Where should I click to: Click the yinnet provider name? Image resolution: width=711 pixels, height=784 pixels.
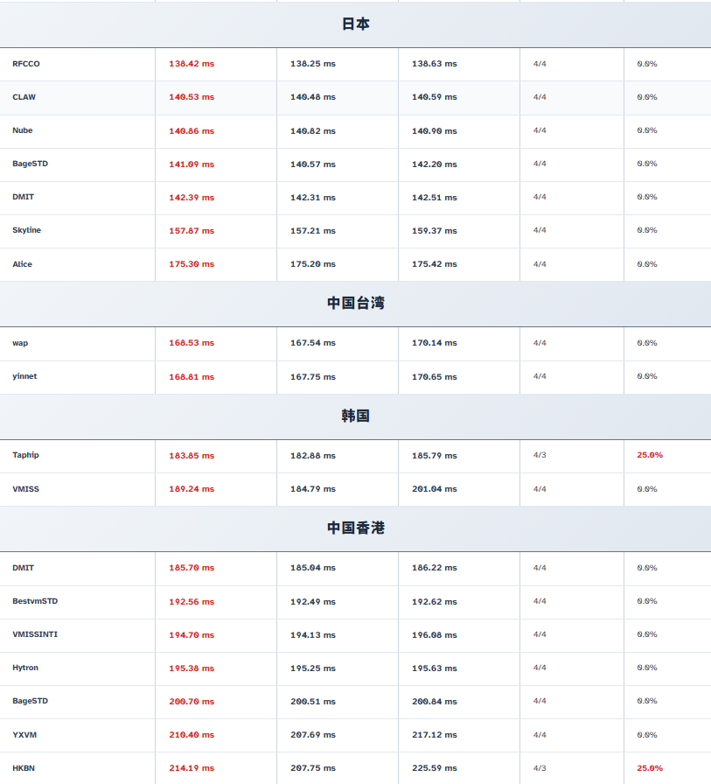(24, 376)
